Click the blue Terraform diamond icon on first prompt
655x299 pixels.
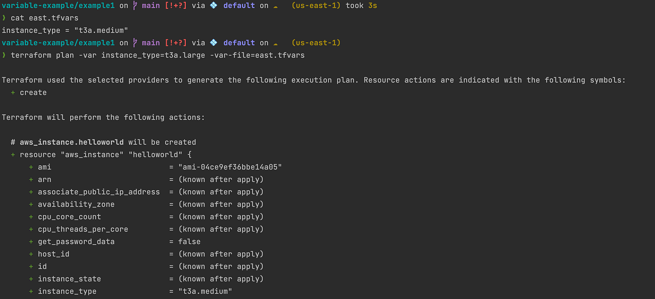(x=214, y=6)
